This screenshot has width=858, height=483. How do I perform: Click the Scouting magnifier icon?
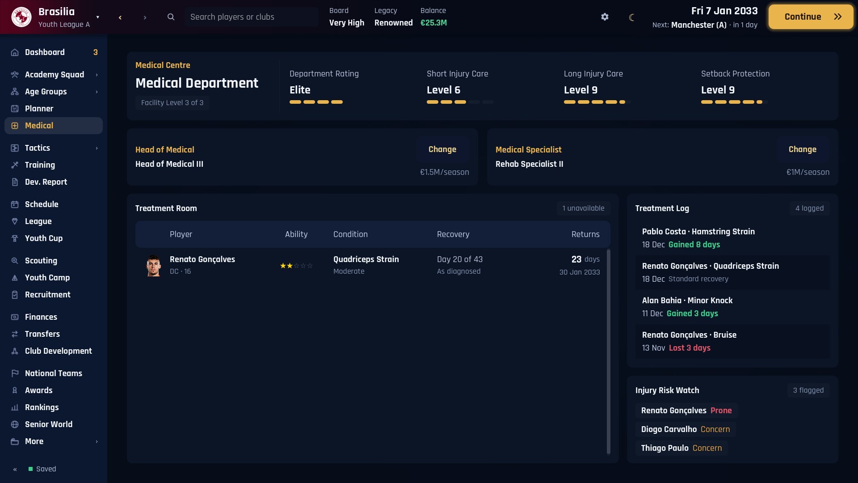coord(15,261)
